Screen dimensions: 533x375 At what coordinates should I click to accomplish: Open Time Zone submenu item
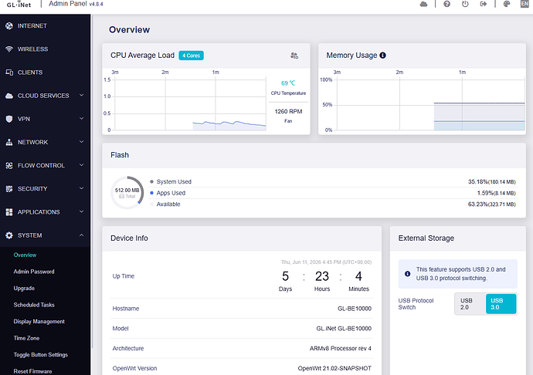(x=26, y=338)
